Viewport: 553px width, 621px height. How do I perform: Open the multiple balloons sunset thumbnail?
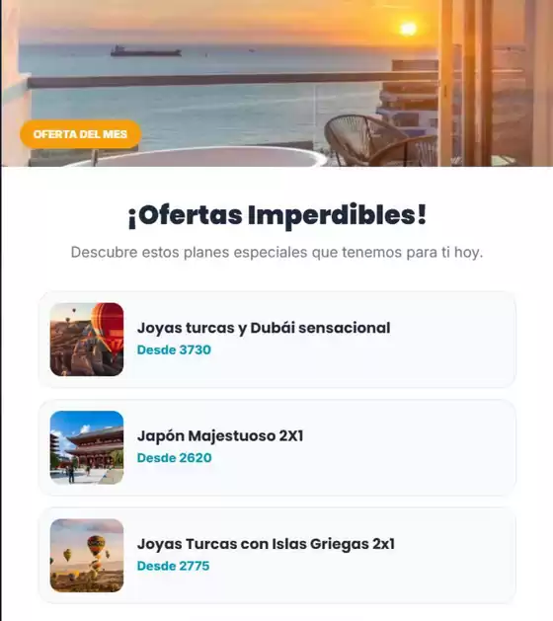tap(87, 556)
